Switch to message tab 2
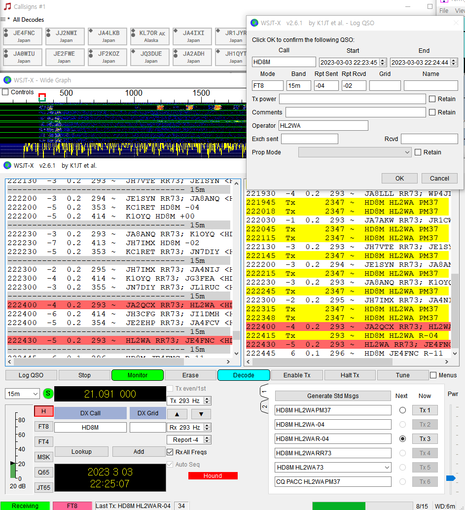The image size is (465, 510). click(x=265, y=407)
